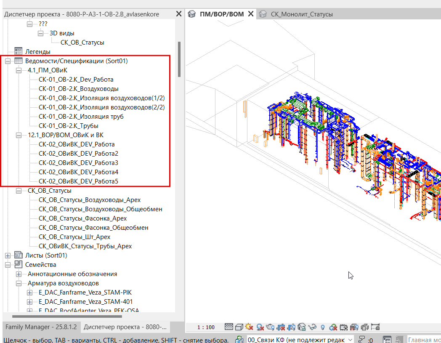Click the Reveal Constraints icon
441x343 pixels.
(x=375, y=327)
